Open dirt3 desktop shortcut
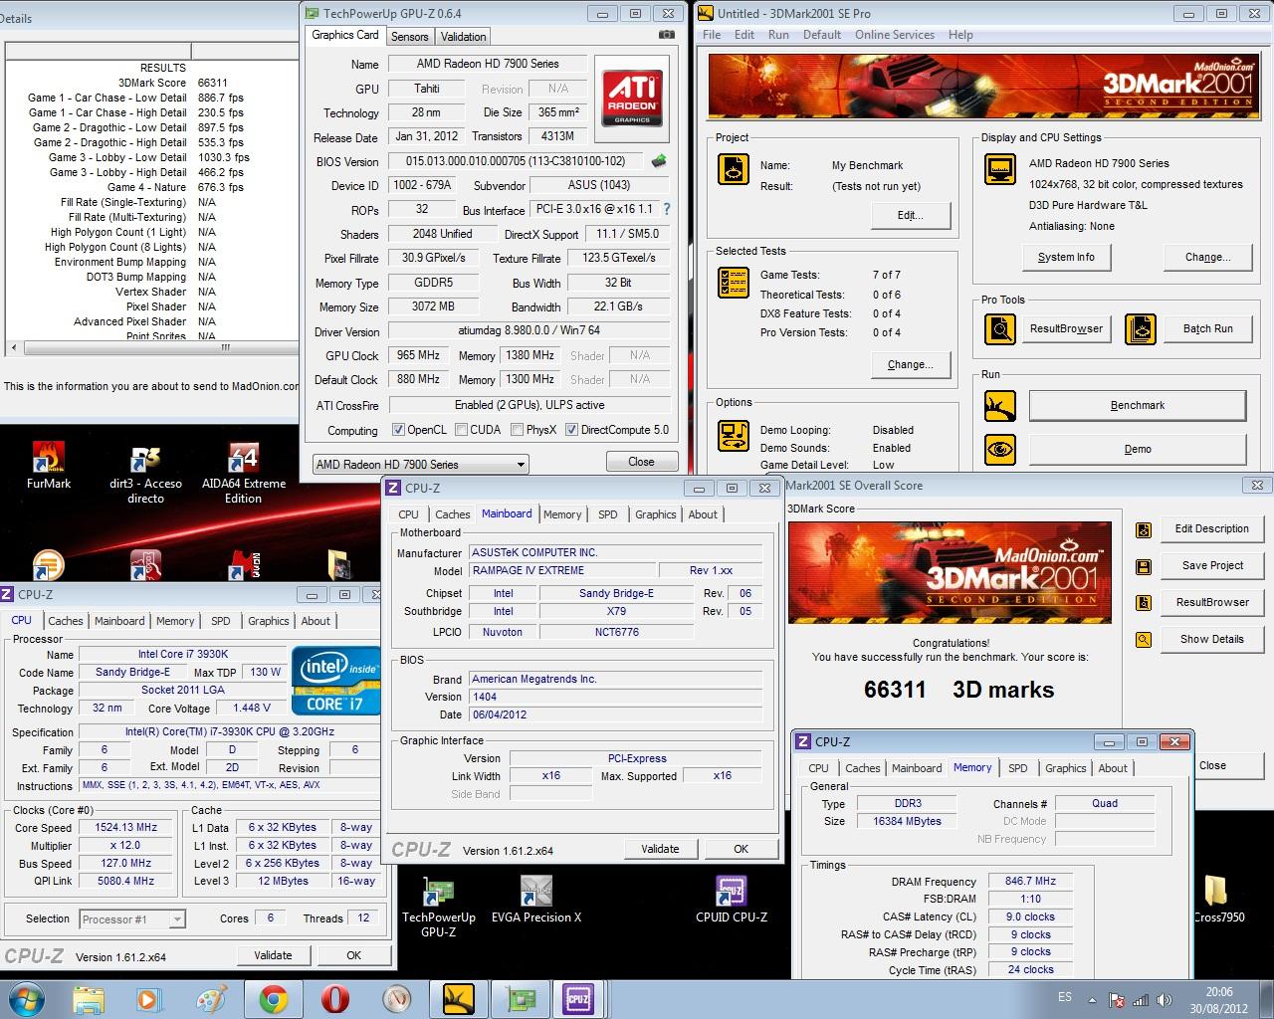 (x=145, y=474)
